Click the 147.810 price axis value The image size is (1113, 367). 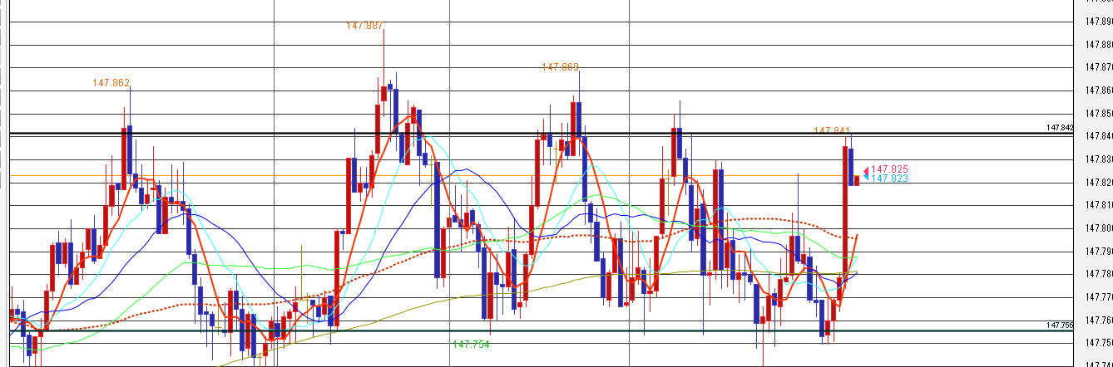pyautogui.click(x=1098, y=205)
